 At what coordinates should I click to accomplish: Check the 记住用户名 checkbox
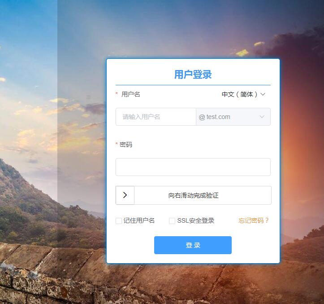pos(119,221)
